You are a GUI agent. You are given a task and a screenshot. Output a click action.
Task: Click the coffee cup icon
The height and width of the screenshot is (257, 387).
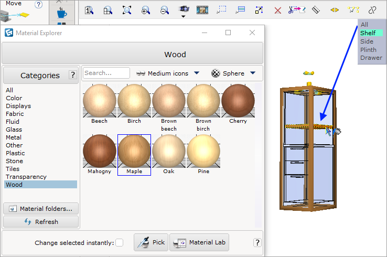pyautogui.click(x=62, y=13)
